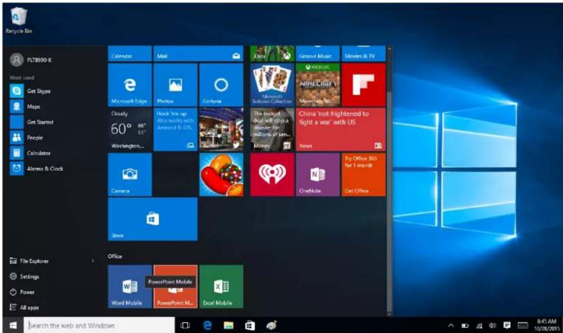Open Get Skype from most used
Screen dimensions: 563x333
click(30, 91)
